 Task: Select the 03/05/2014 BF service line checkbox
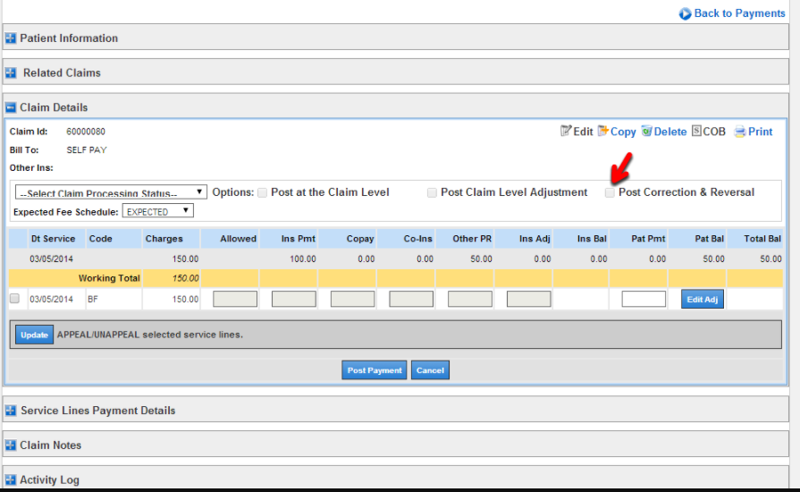[14, 299]
